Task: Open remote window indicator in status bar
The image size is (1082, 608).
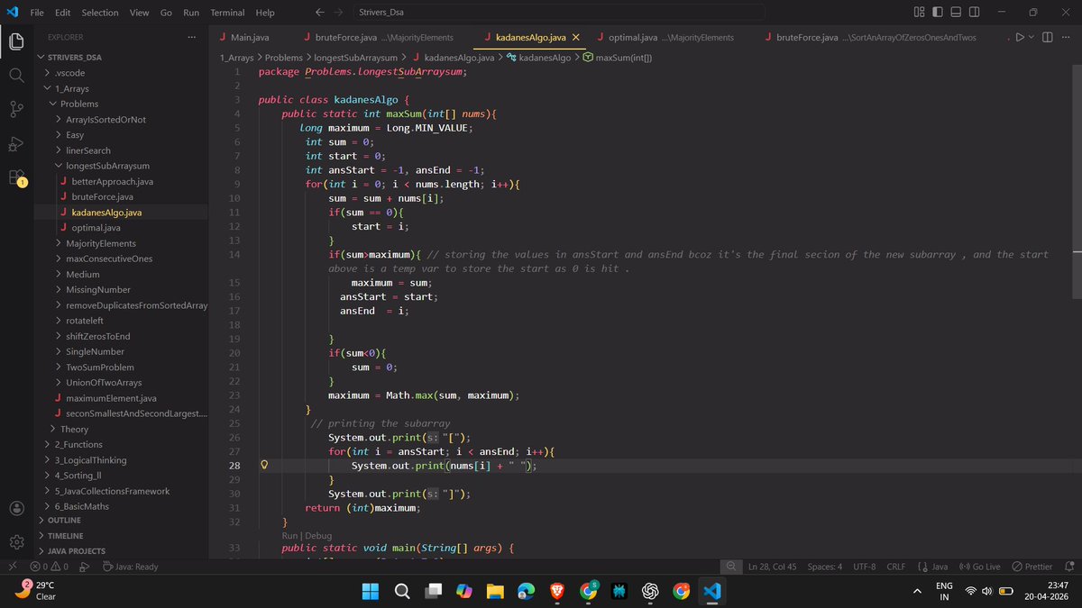Action: pos(11,567)
